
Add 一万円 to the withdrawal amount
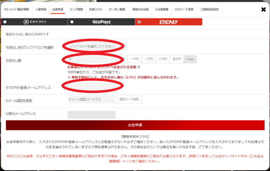pos(149,59)
